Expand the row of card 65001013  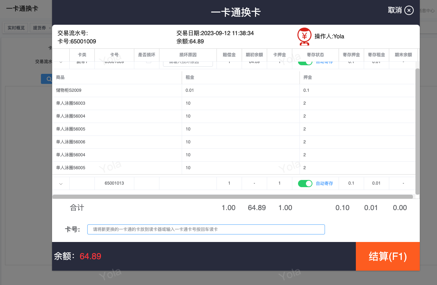(x=61, y=184)
